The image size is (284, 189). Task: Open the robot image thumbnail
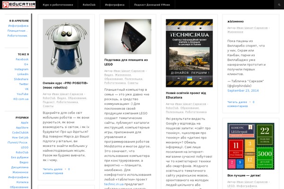click(66, 48)
